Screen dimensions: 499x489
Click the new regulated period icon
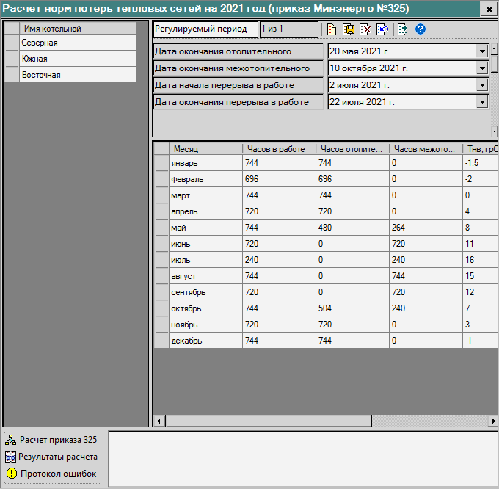point(332,30)
